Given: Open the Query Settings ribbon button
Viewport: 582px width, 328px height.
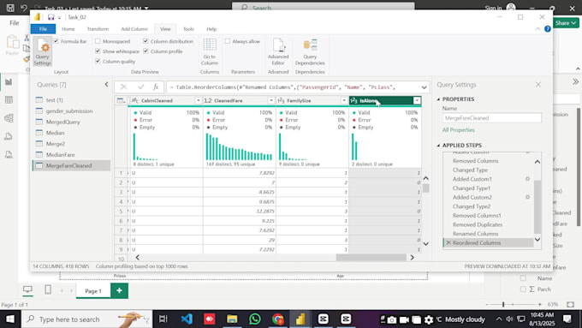Looking at the screenshot, I should pyautogui.click(x=42, y=51).
